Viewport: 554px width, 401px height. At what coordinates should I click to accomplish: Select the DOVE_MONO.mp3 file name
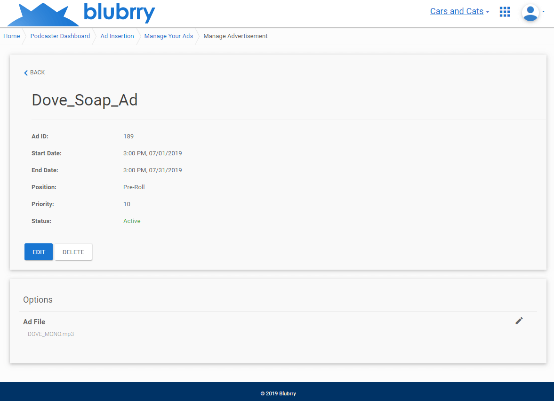point(51,334)
